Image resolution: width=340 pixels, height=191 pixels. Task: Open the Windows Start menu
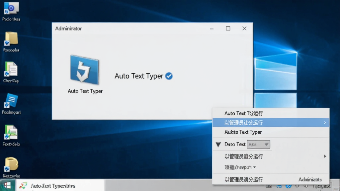tap(8, 185)
